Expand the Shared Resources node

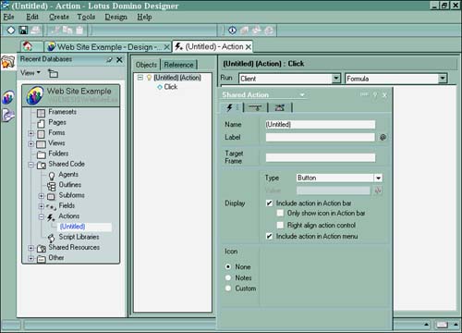[x=31, y=248]
